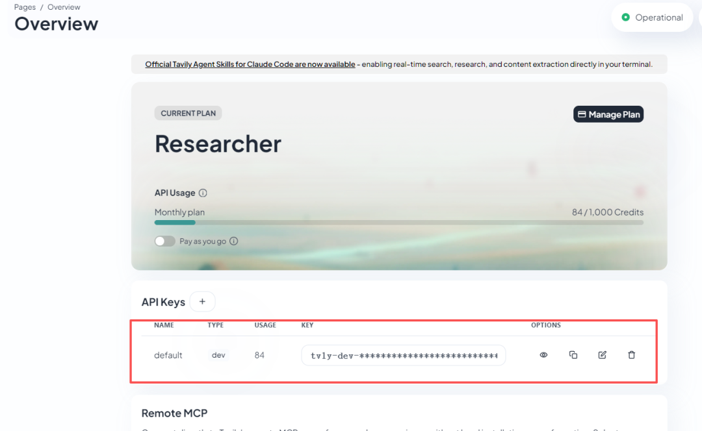The height and width of the screenshot is (431, 702).
Task: Add a new API key with plus button
Action: [202, 302]
